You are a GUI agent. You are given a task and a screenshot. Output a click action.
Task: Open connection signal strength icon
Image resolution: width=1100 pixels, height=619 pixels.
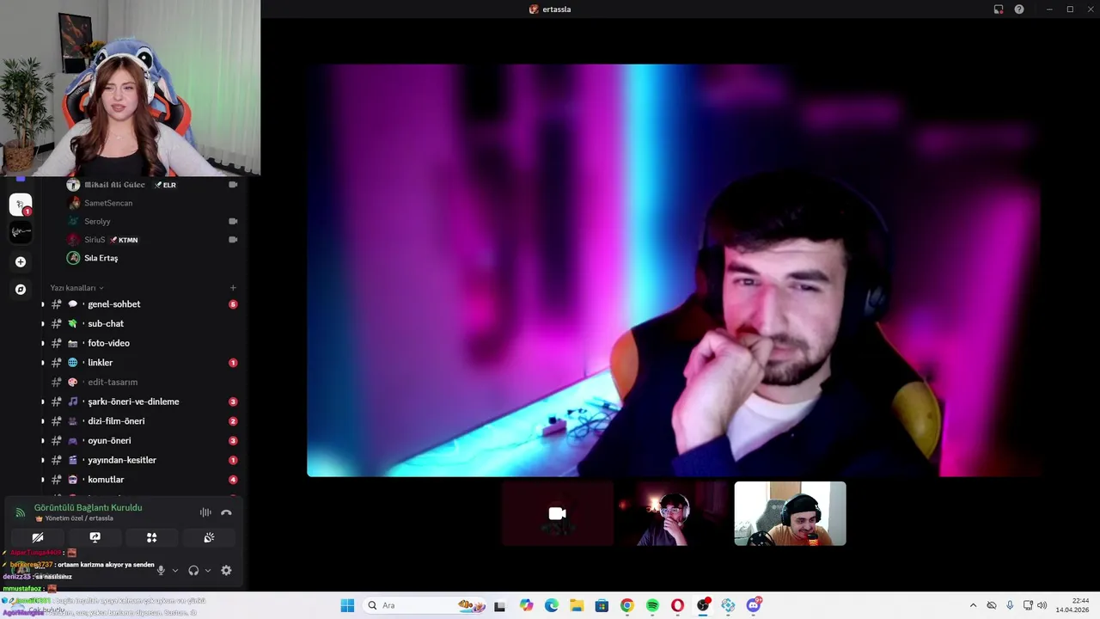click(20, 512)
